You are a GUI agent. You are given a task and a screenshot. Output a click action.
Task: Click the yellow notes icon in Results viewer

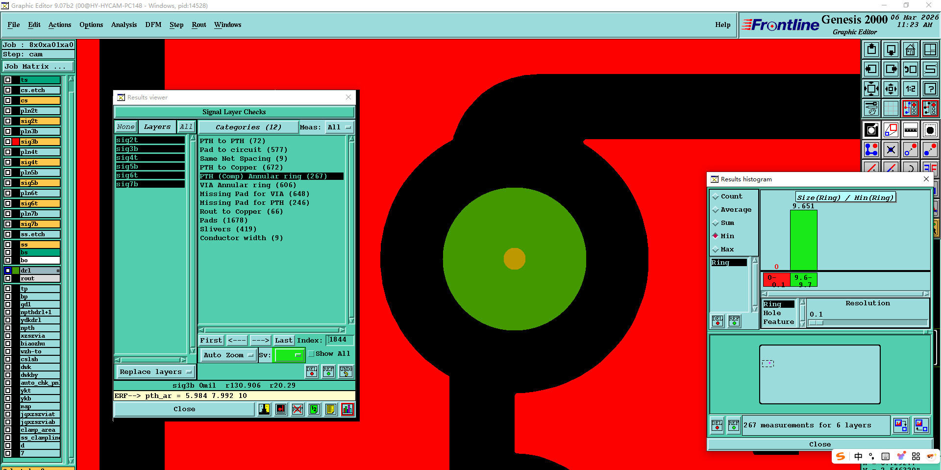[x=331, y=409]
